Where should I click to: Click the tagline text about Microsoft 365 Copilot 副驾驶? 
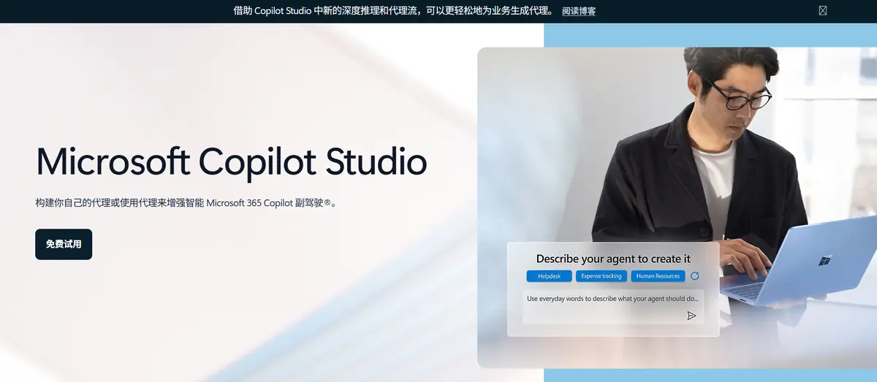186,202
